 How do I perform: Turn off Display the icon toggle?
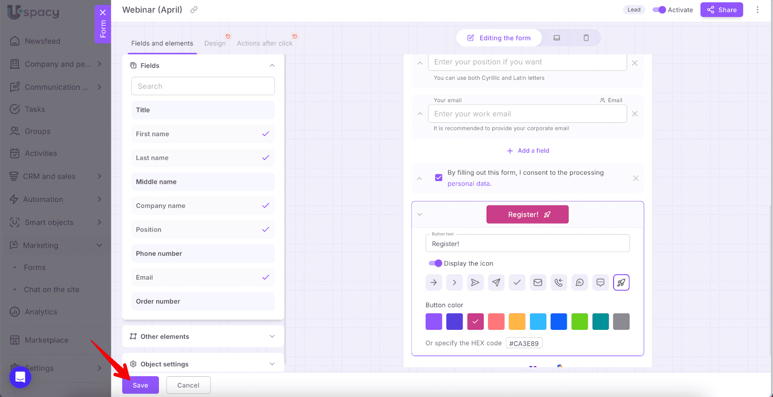point(435,263)
